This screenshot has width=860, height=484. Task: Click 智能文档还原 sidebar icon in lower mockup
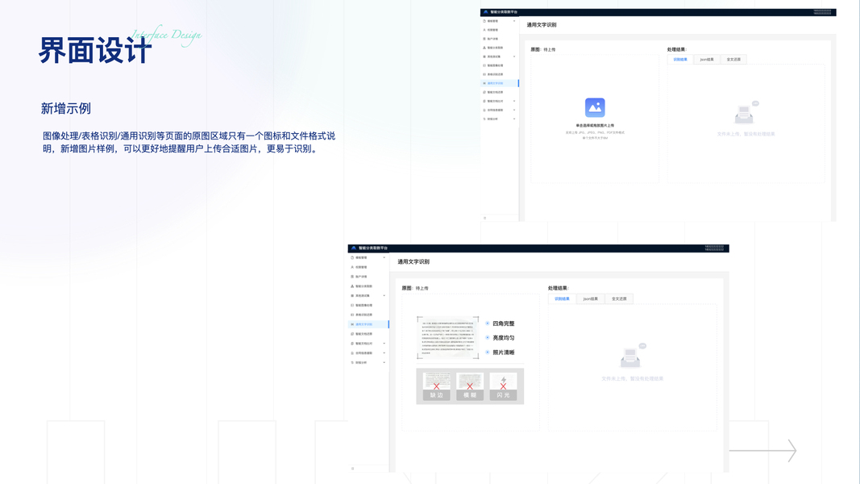click(x=352, y=334)
